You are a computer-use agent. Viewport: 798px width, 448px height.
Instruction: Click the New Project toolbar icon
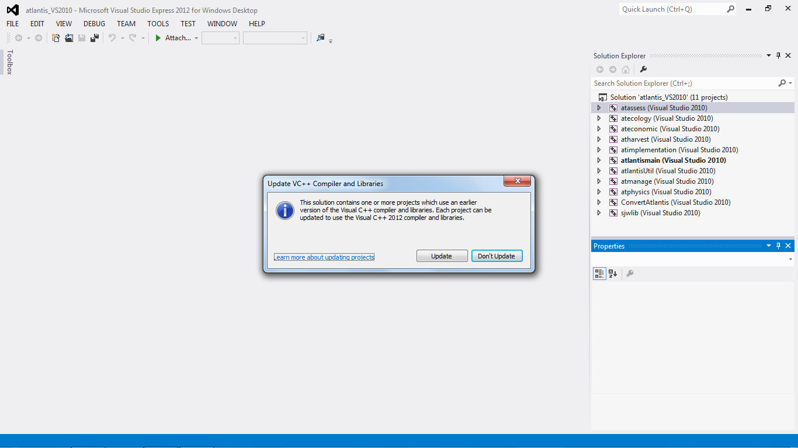coord(56,38)
